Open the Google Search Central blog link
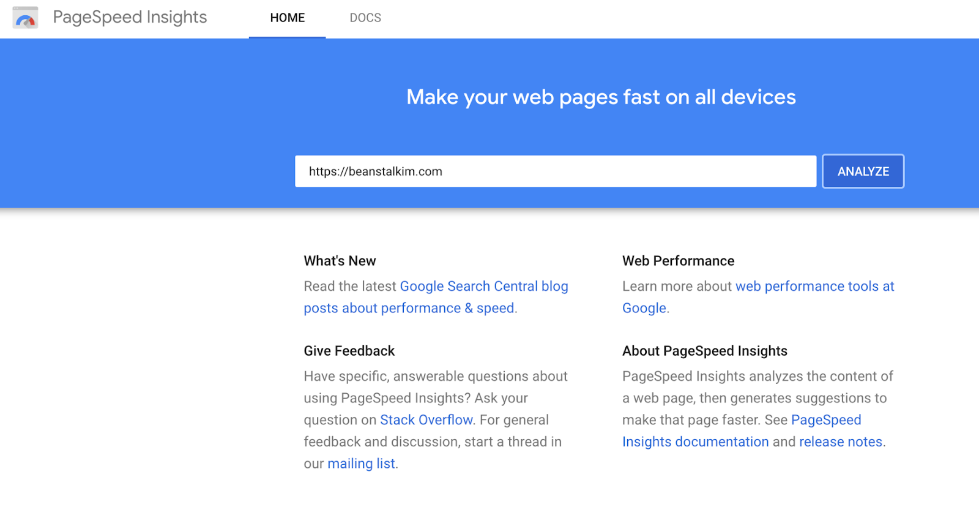Image resolution: width=979 pixels, height=526 pixels. (x=484, y=286)
